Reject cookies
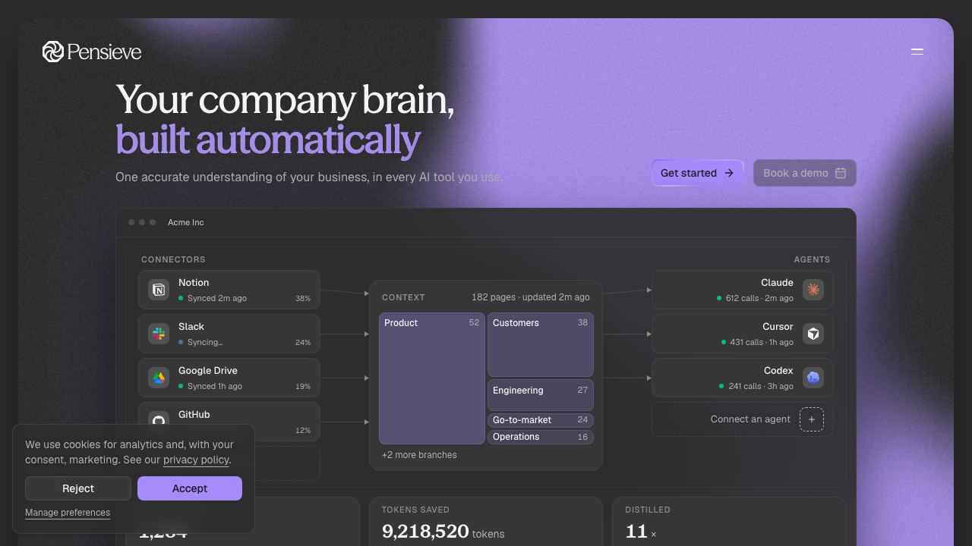This screenshot has width=972, height=546. point(78,488)
